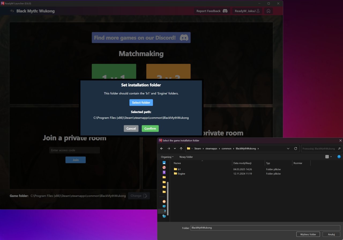Expand the chevron after common breadcrumb
This screenshot has width=343, height=240.
click(233, 148)
